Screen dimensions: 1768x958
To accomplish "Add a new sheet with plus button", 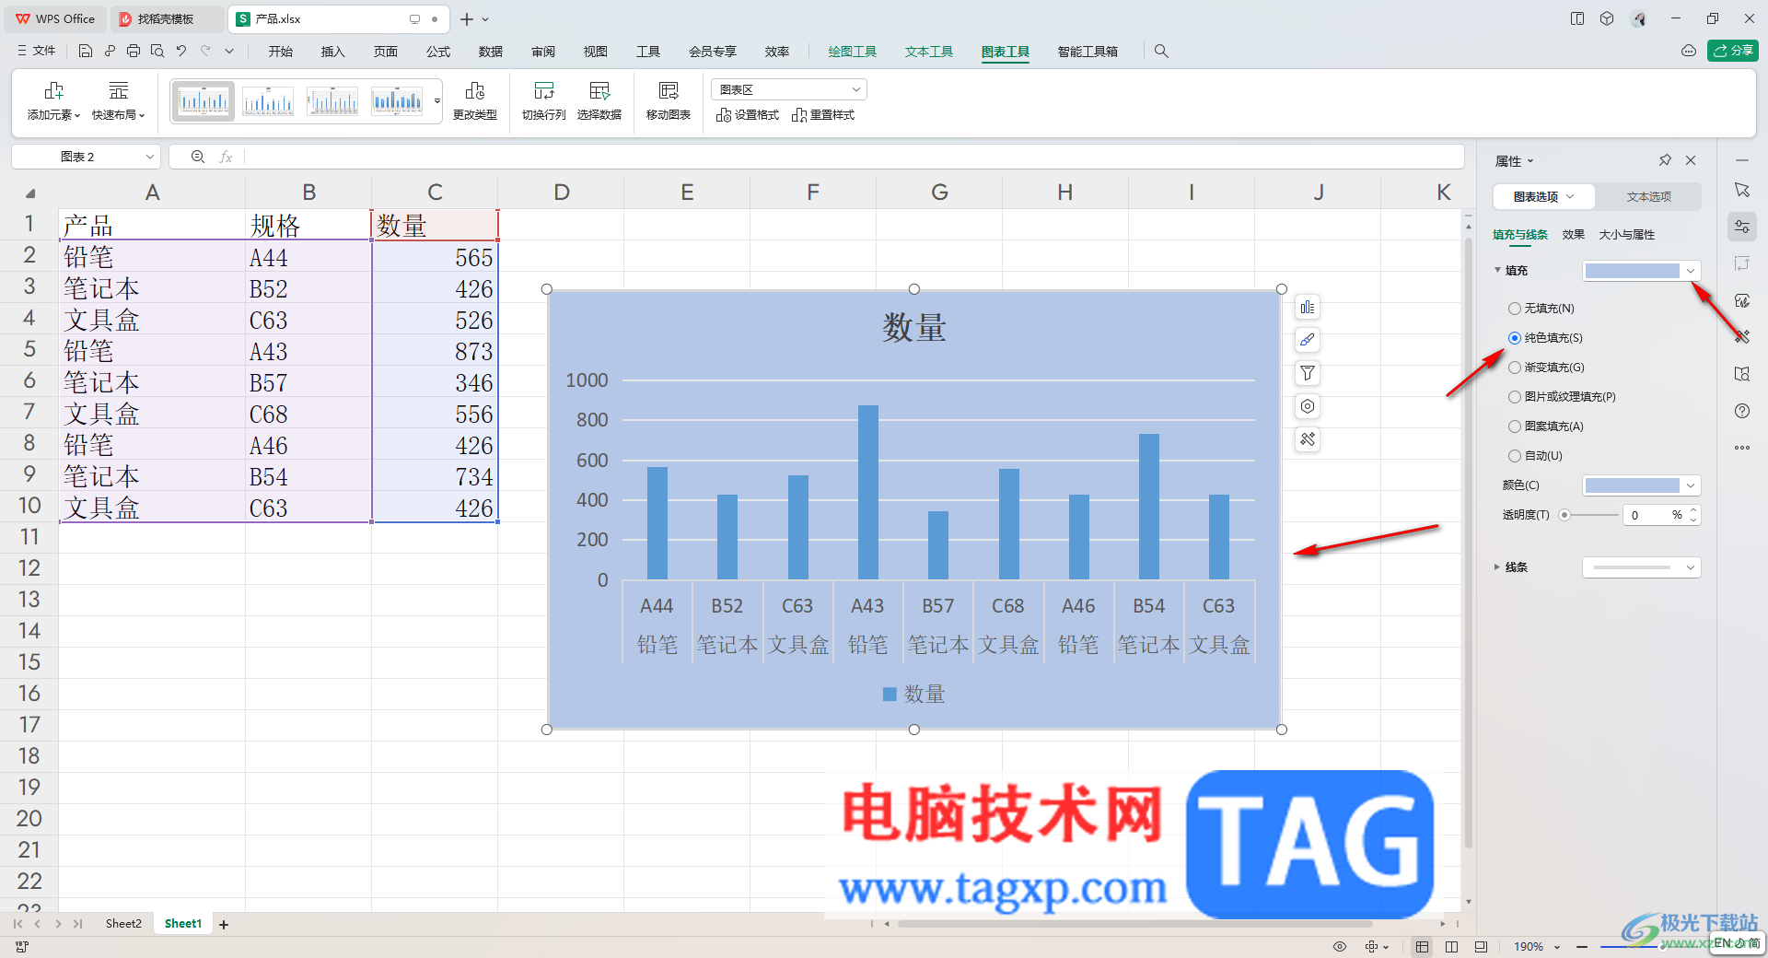I will click(224, 924).
